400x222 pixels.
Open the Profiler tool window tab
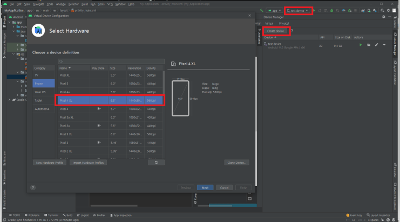tap(99, 215)
